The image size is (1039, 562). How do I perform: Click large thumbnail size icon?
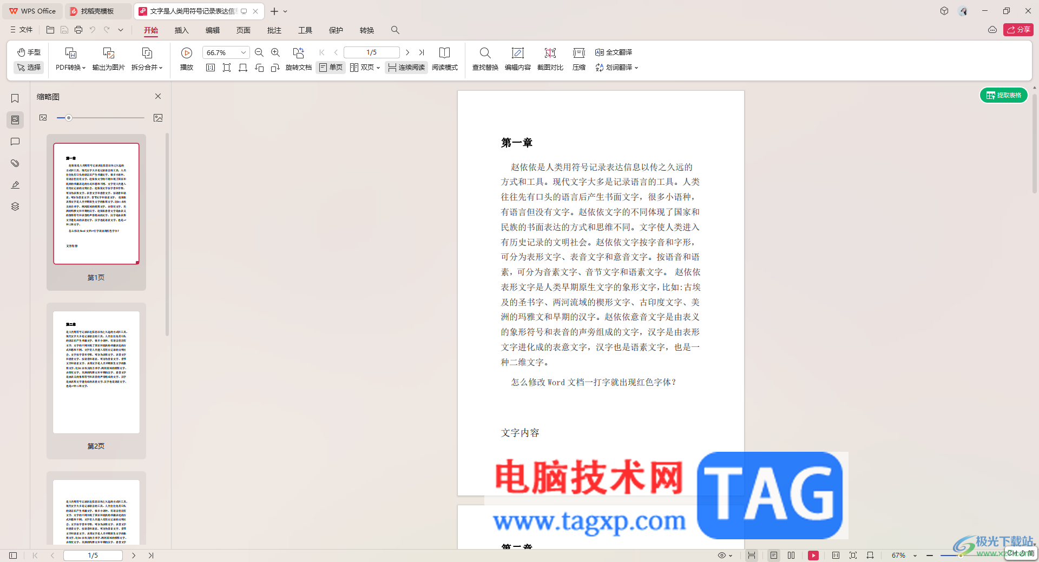coord(158,118)
